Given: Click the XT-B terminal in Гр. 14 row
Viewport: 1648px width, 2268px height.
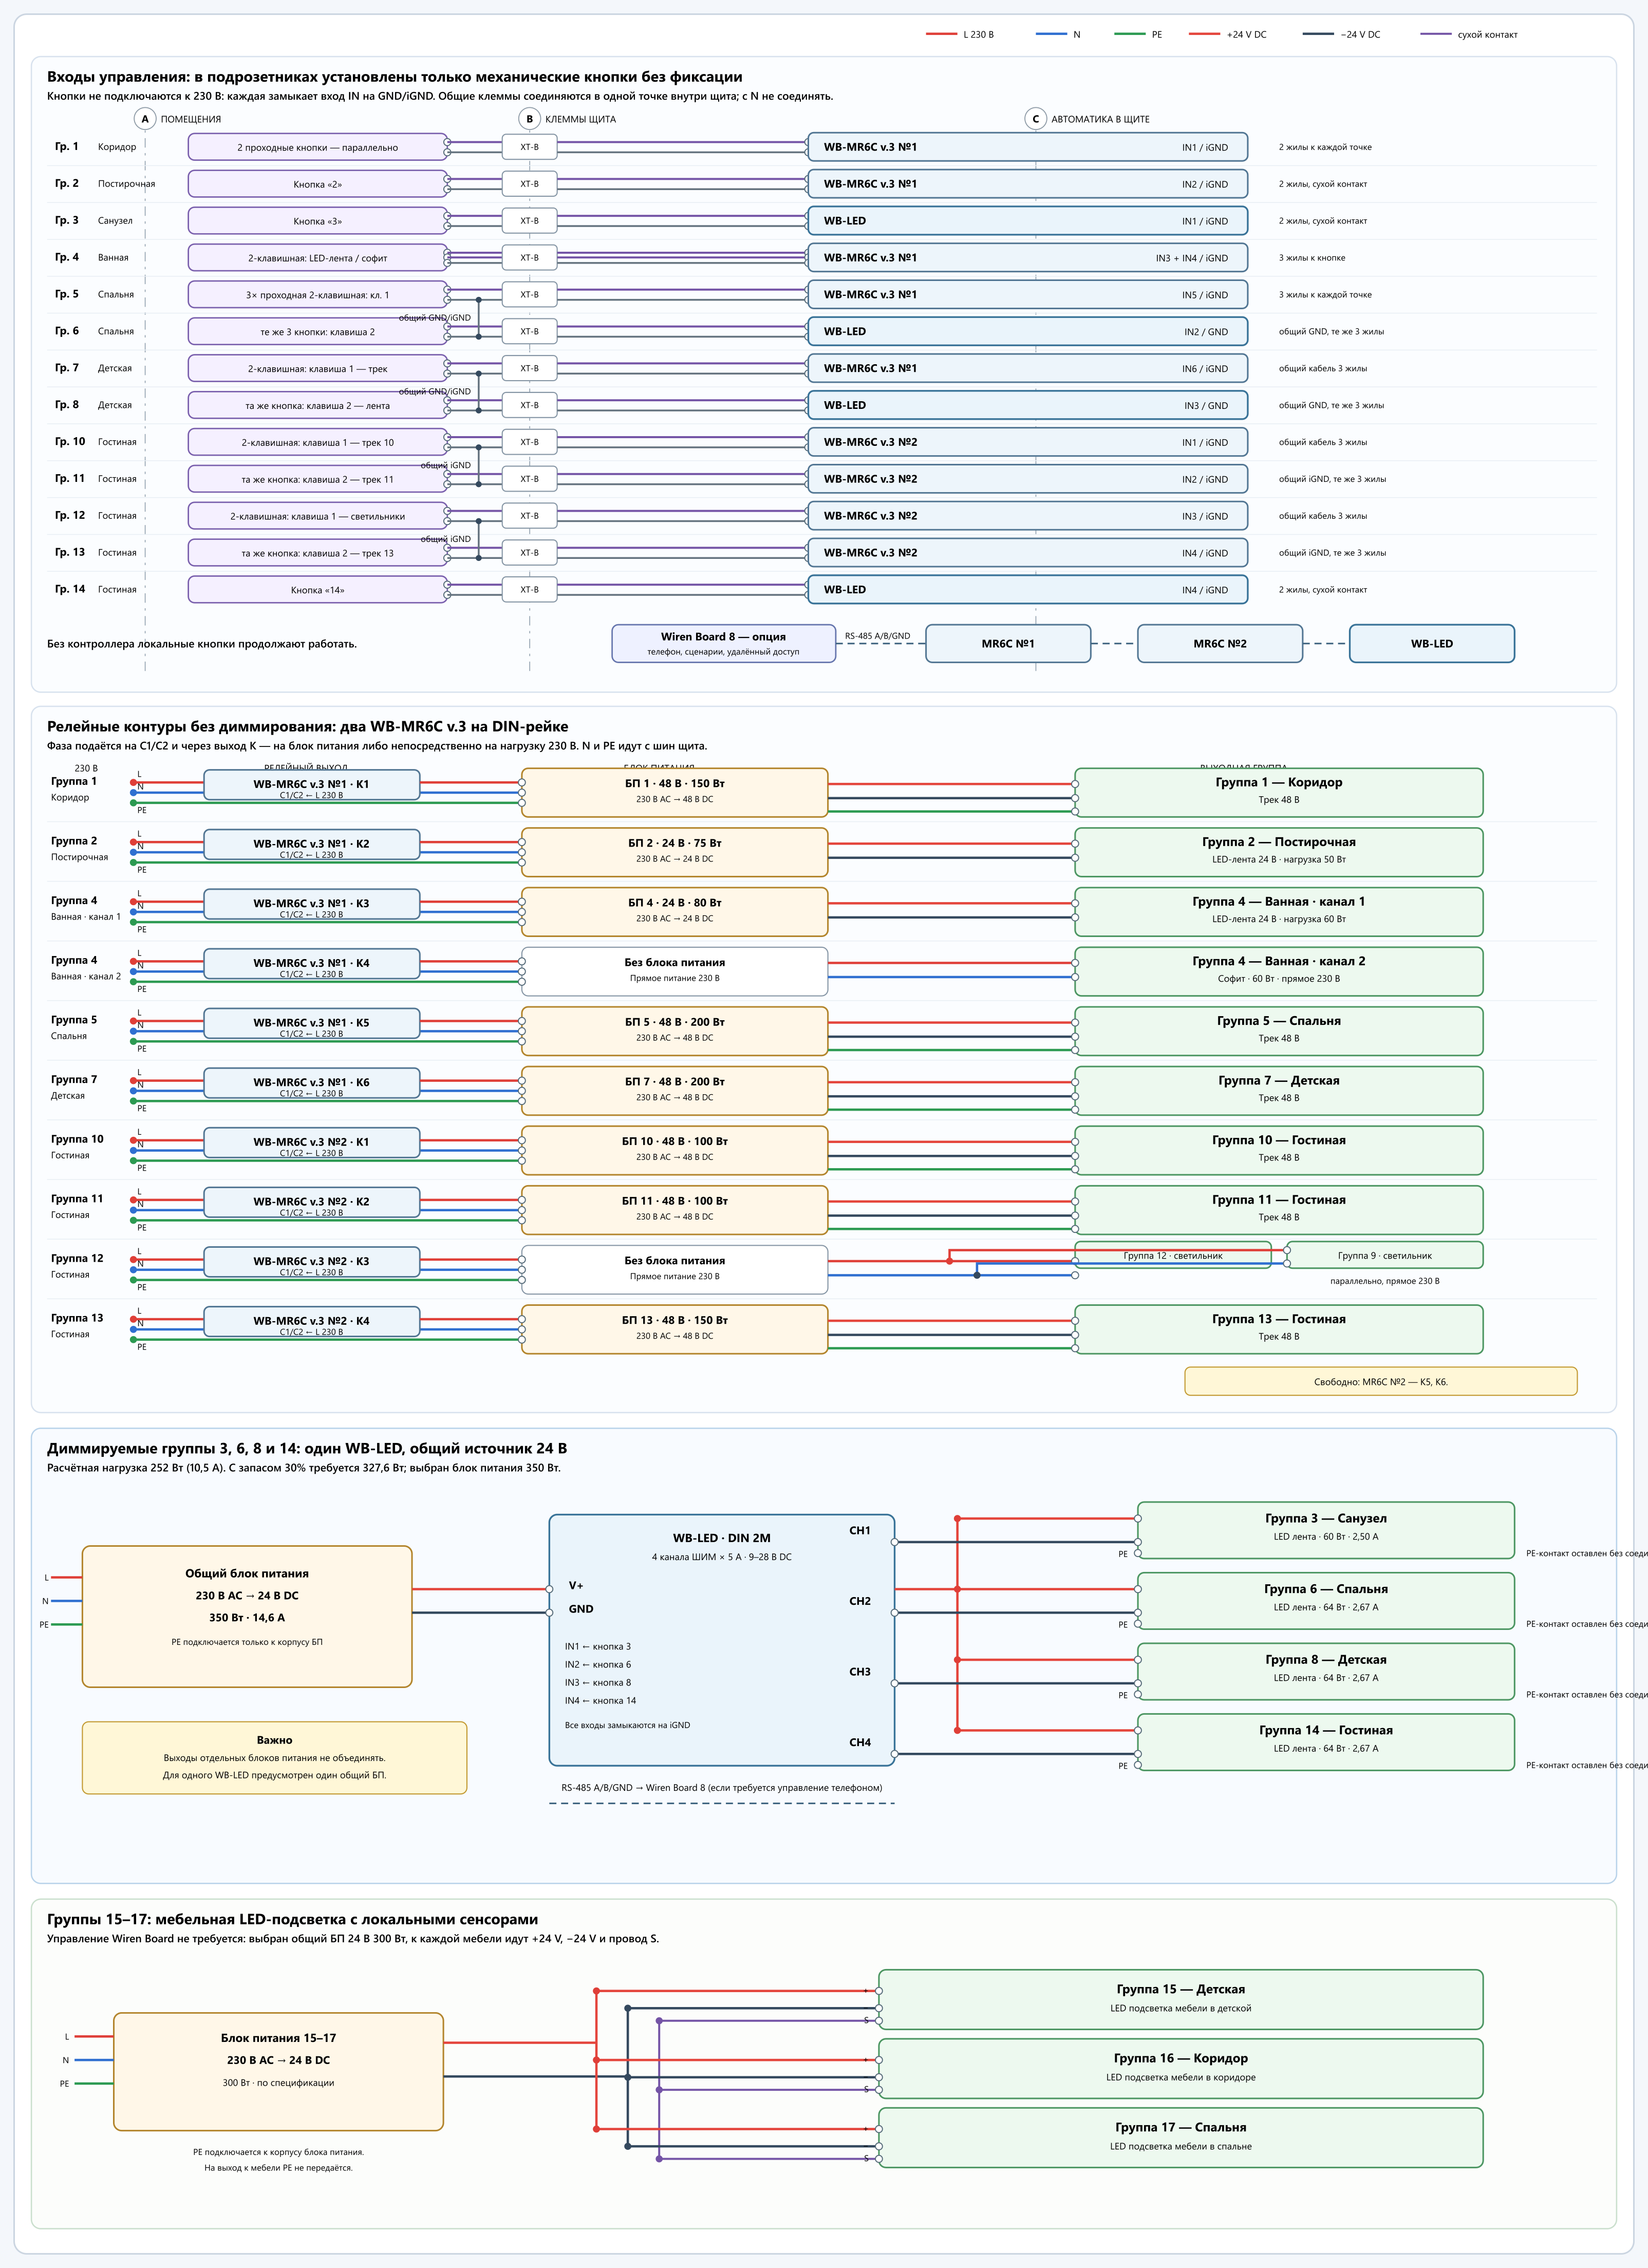Looking at the screenshot, I should 529,590.
